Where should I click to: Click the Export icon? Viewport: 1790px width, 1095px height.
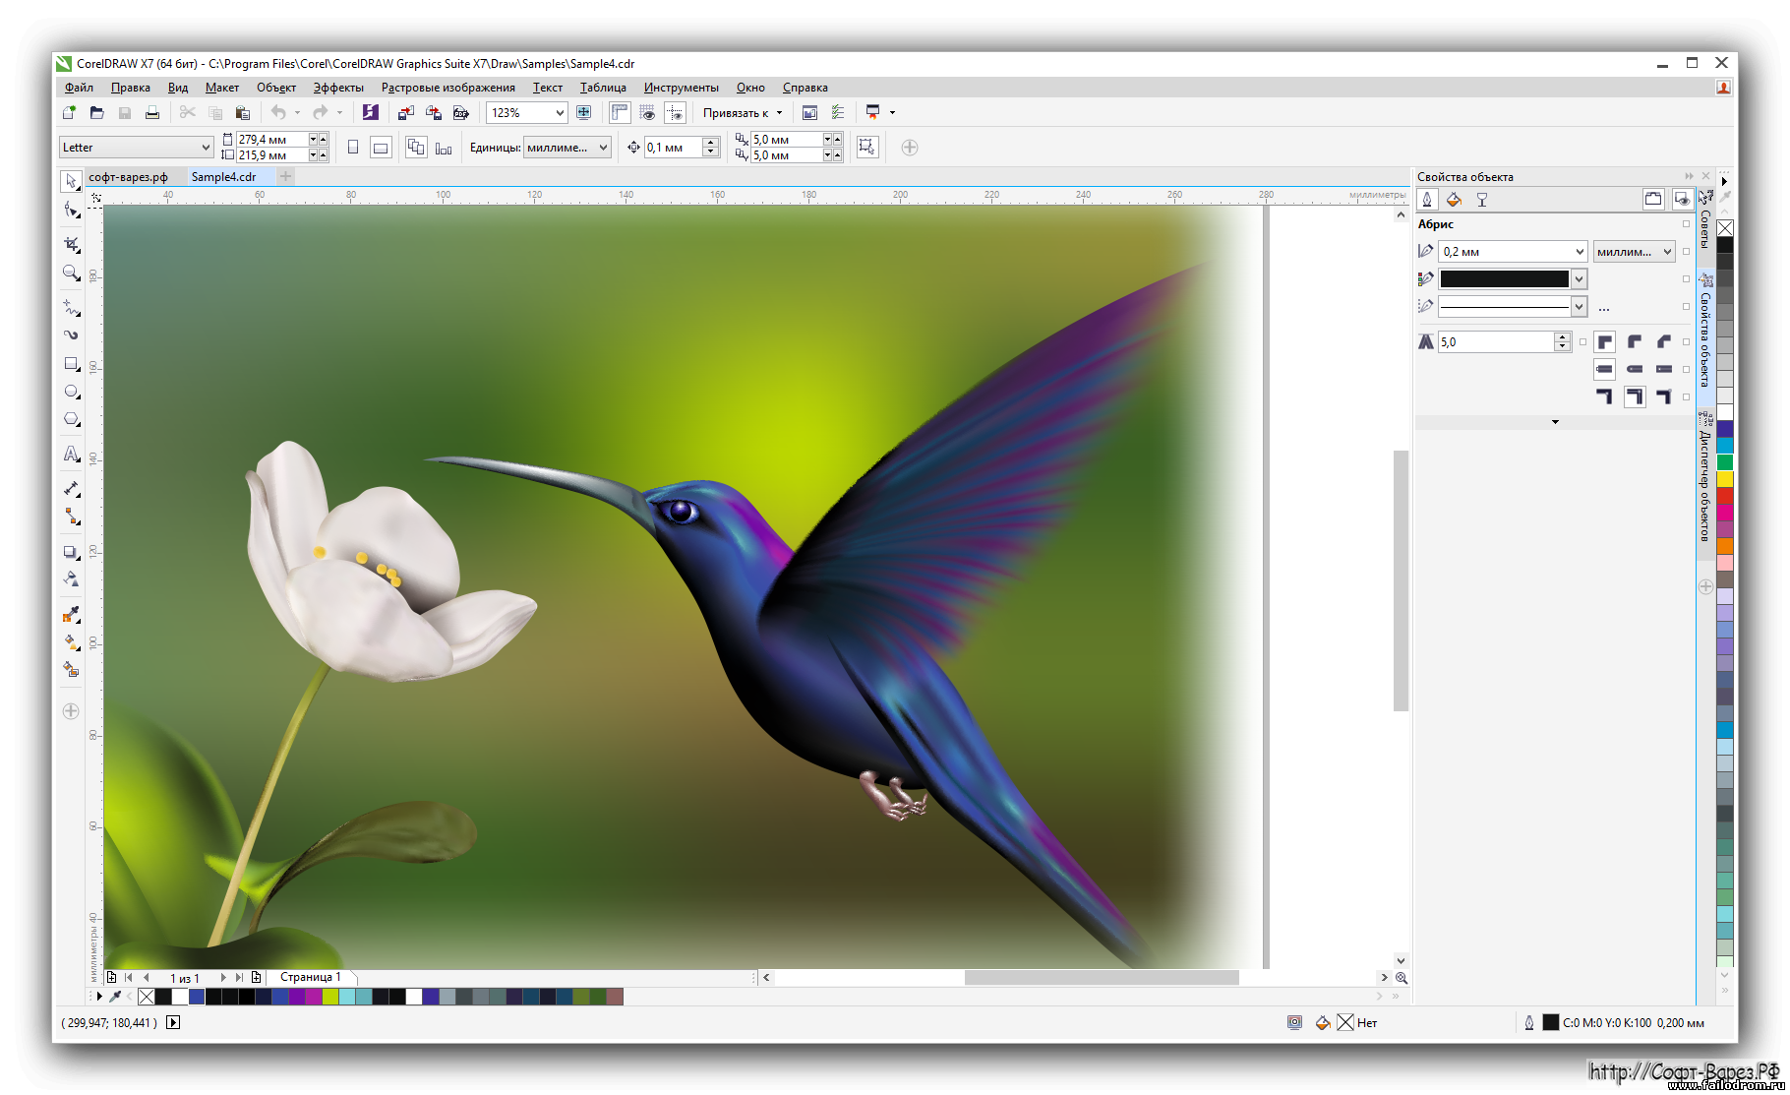[433, 113]
